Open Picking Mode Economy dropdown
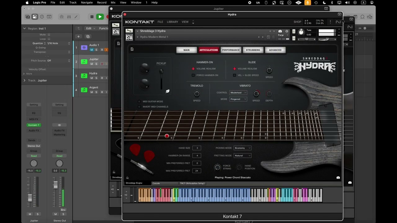Viewport: 397px width, 223px height. click(x=243, y=148)
